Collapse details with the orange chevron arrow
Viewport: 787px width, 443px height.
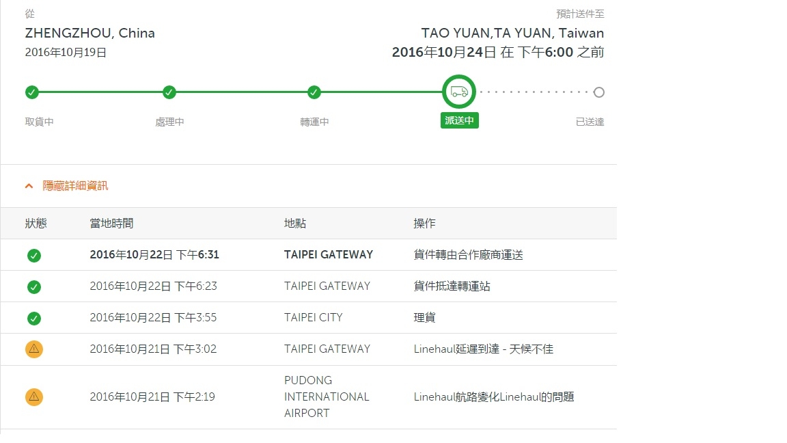[x=29, y=187]
